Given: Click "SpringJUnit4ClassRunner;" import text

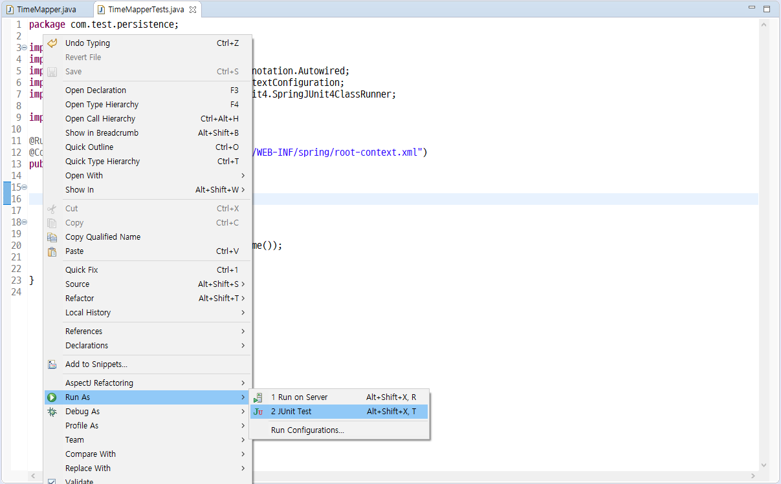Looking at the screenshot, I should click(x=333, y=94).
